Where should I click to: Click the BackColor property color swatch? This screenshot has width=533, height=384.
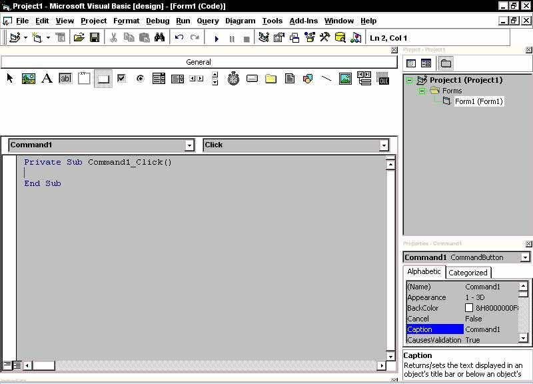coord(469,308)
